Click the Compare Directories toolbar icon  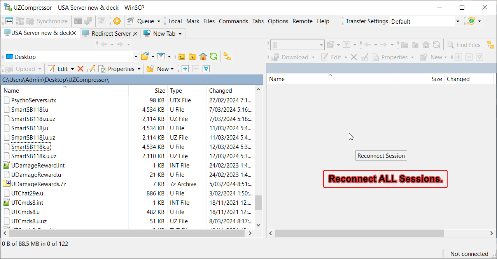tap(9, 21)
